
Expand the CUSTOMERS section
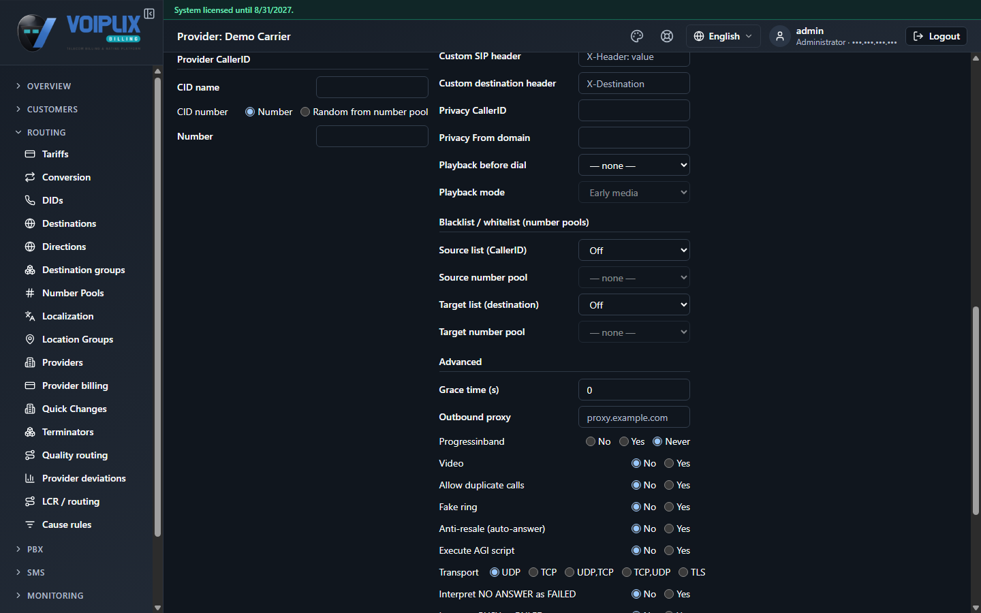tap(52, 109)
